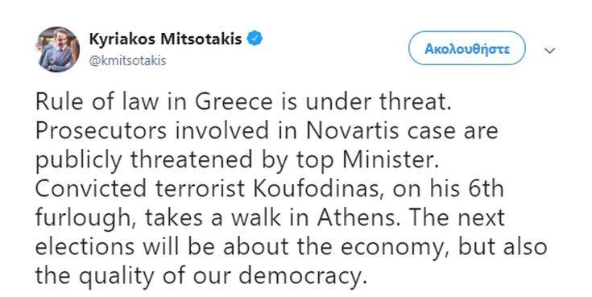Click the word elections in the tweet
592x297 pixels.
click(85, 247)
